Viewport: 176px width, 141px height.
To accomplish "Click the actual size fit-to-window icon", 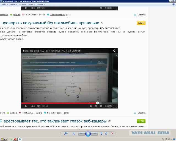I will pyautogui.click(x=74, y=134).
